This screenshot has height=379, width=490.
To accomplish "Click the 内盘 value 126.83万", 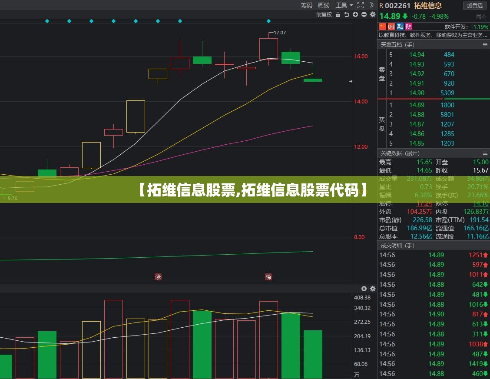I will [476, 212].
